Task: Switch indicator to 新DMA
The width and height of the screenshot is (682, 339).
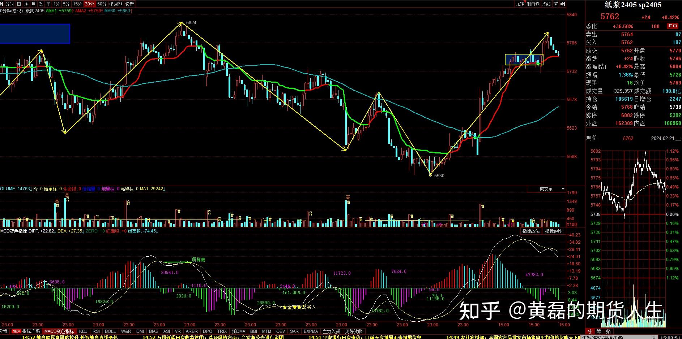Action: coord(238,331)
